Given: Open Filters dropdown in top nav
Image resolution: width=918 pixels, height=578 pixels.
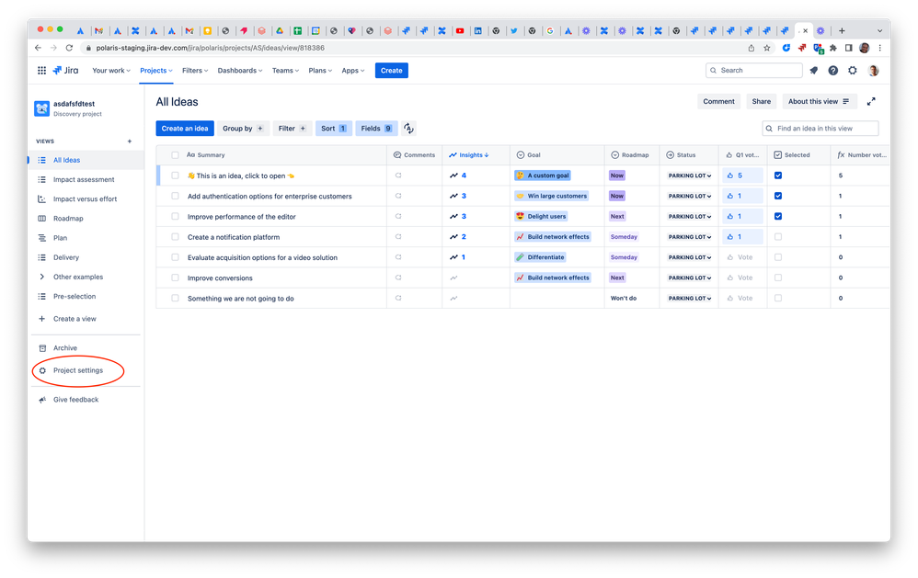Looking at the screenshot, I should (195, 70).
